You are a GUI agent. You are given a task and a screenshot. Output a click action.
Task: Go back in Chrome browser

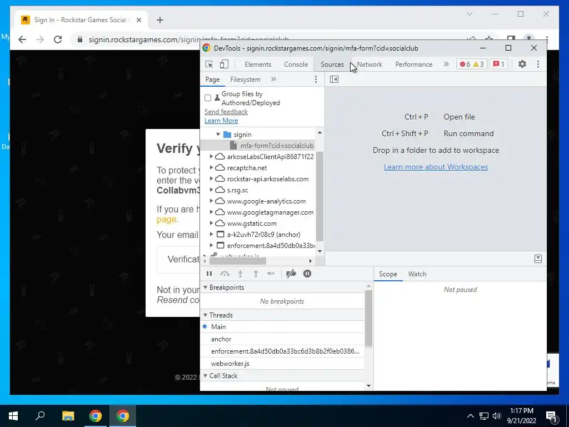point(22,39)
